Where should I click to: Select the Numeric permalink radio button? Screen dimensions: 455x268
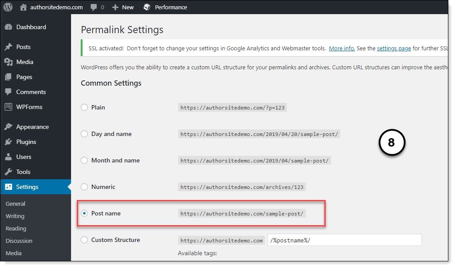pos(84,187)
